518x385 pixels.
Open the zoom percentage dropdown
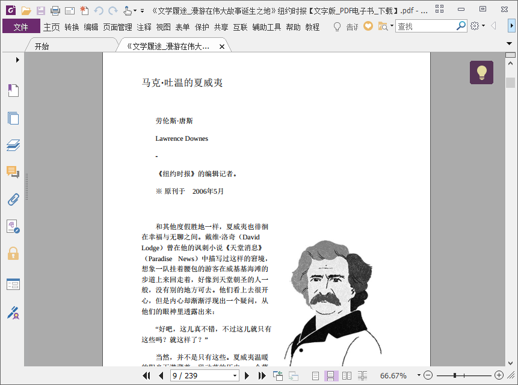419,375
